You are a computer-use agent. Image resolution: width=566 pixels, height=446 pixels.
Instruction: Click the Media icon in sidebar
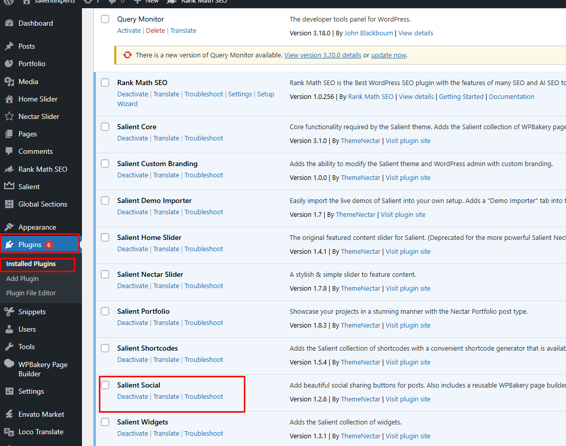click(x=9, y=82)
